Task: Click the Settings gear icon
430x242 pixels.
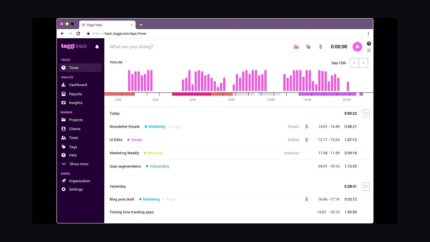Action: click(x=63, y=189)
